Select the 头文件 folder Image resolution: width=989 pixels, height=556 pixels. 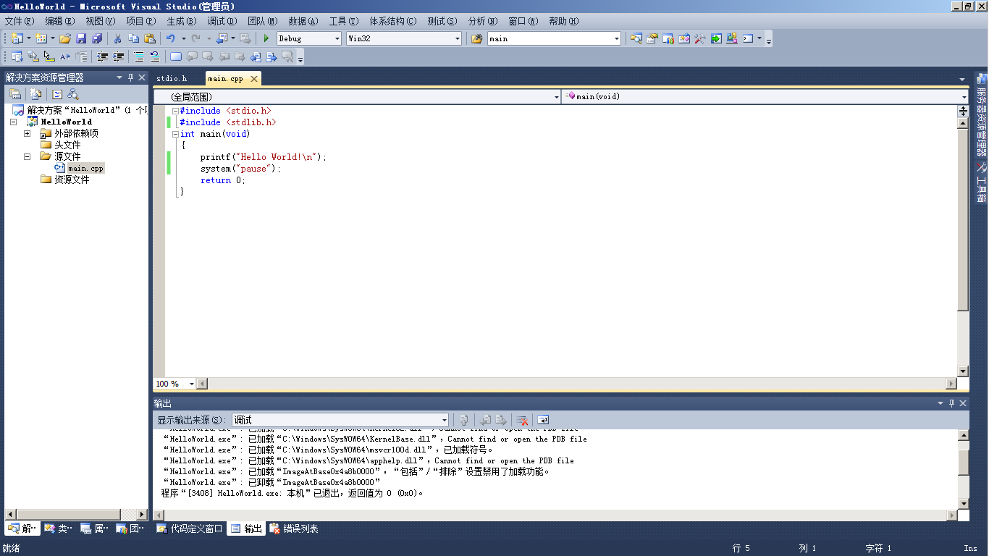(67, 145)
